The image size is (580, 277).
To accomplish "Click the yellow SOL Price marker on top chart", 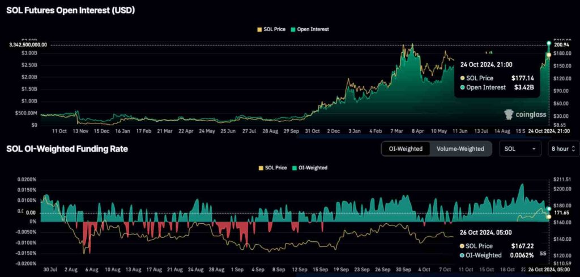I will click(x=548, y=54).
